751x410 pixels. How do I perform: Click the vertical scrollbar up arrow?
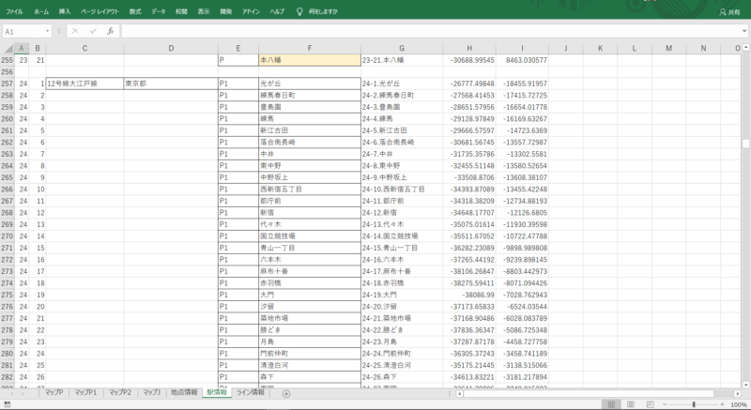coord(745,48)
